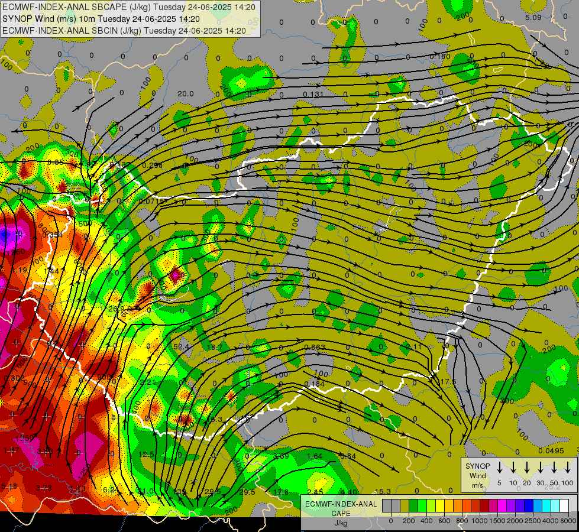Click the 1000 tick label on the CAPE scale
Viewport: 579px width, 532px height.
point(479,521)
